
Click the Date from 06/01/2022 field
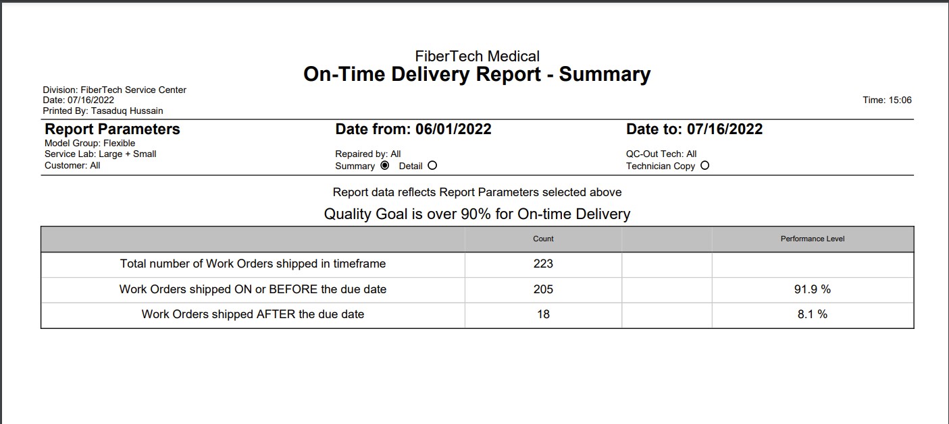click(x=413, y=129)
